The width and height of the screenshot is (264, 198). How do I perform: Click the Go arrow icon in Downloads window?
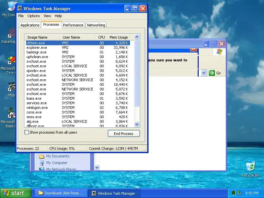pos(212,73)
